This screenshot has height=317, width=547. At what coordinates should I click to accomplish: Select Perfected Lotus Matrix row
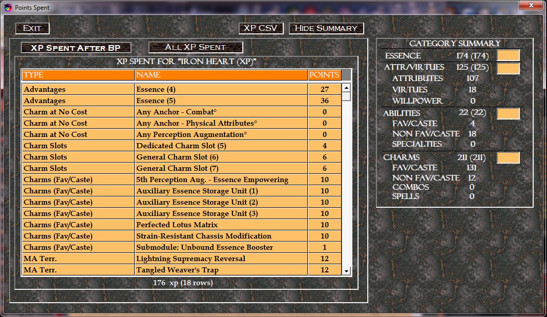click(182, 225)
